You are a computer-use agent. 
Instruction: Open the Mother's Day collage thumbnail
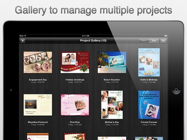click(x=112, y=105)
